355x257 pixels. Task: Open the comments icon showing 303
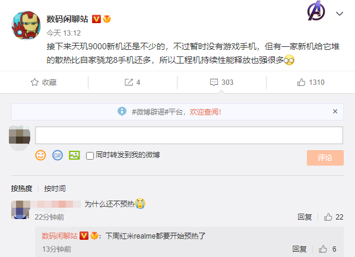pos(214,82)
